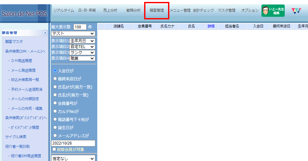Click the 詳細 column header link
This screenshot has height=161, width=308.
click(211, 26)
